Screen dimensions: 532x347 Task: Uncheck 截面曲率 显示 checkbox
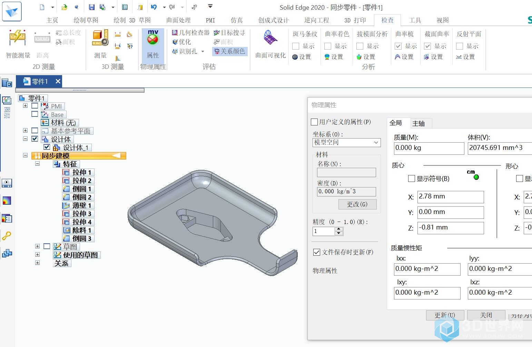click(x=427, y=46)
